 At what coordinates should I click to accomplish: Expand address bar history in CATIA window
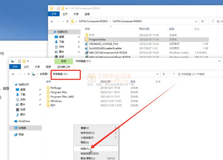[196, 21]
